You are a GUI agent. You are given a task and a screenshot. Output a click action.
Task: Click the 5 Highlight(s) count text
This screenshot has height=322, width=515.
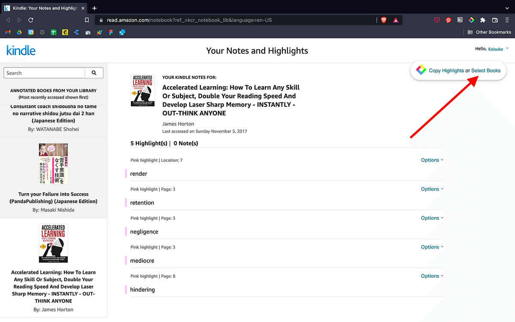click(149, 143)
